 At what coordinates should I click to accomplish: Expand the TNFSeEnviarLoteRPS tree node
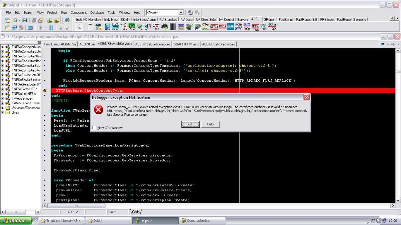click(3, 75)
